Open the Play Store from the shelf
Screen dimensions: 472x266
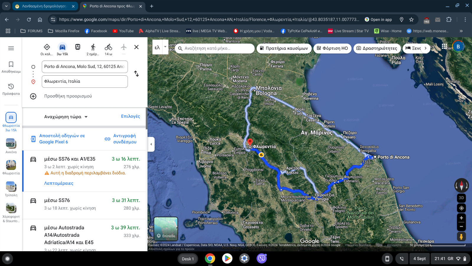pyautogui.click(x=227, y=259)
